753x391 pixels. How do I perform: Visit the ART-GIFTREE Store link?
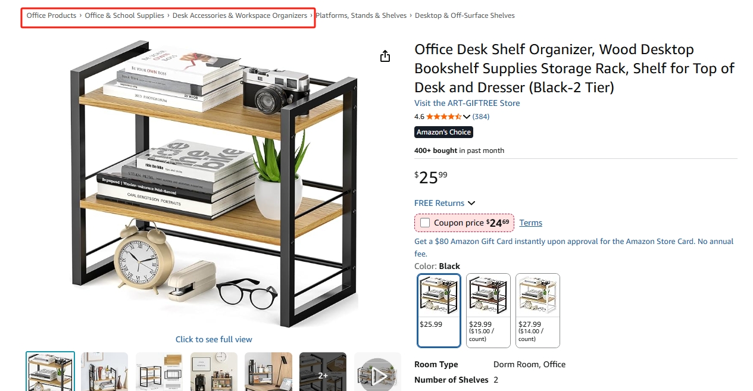[467, 103]
